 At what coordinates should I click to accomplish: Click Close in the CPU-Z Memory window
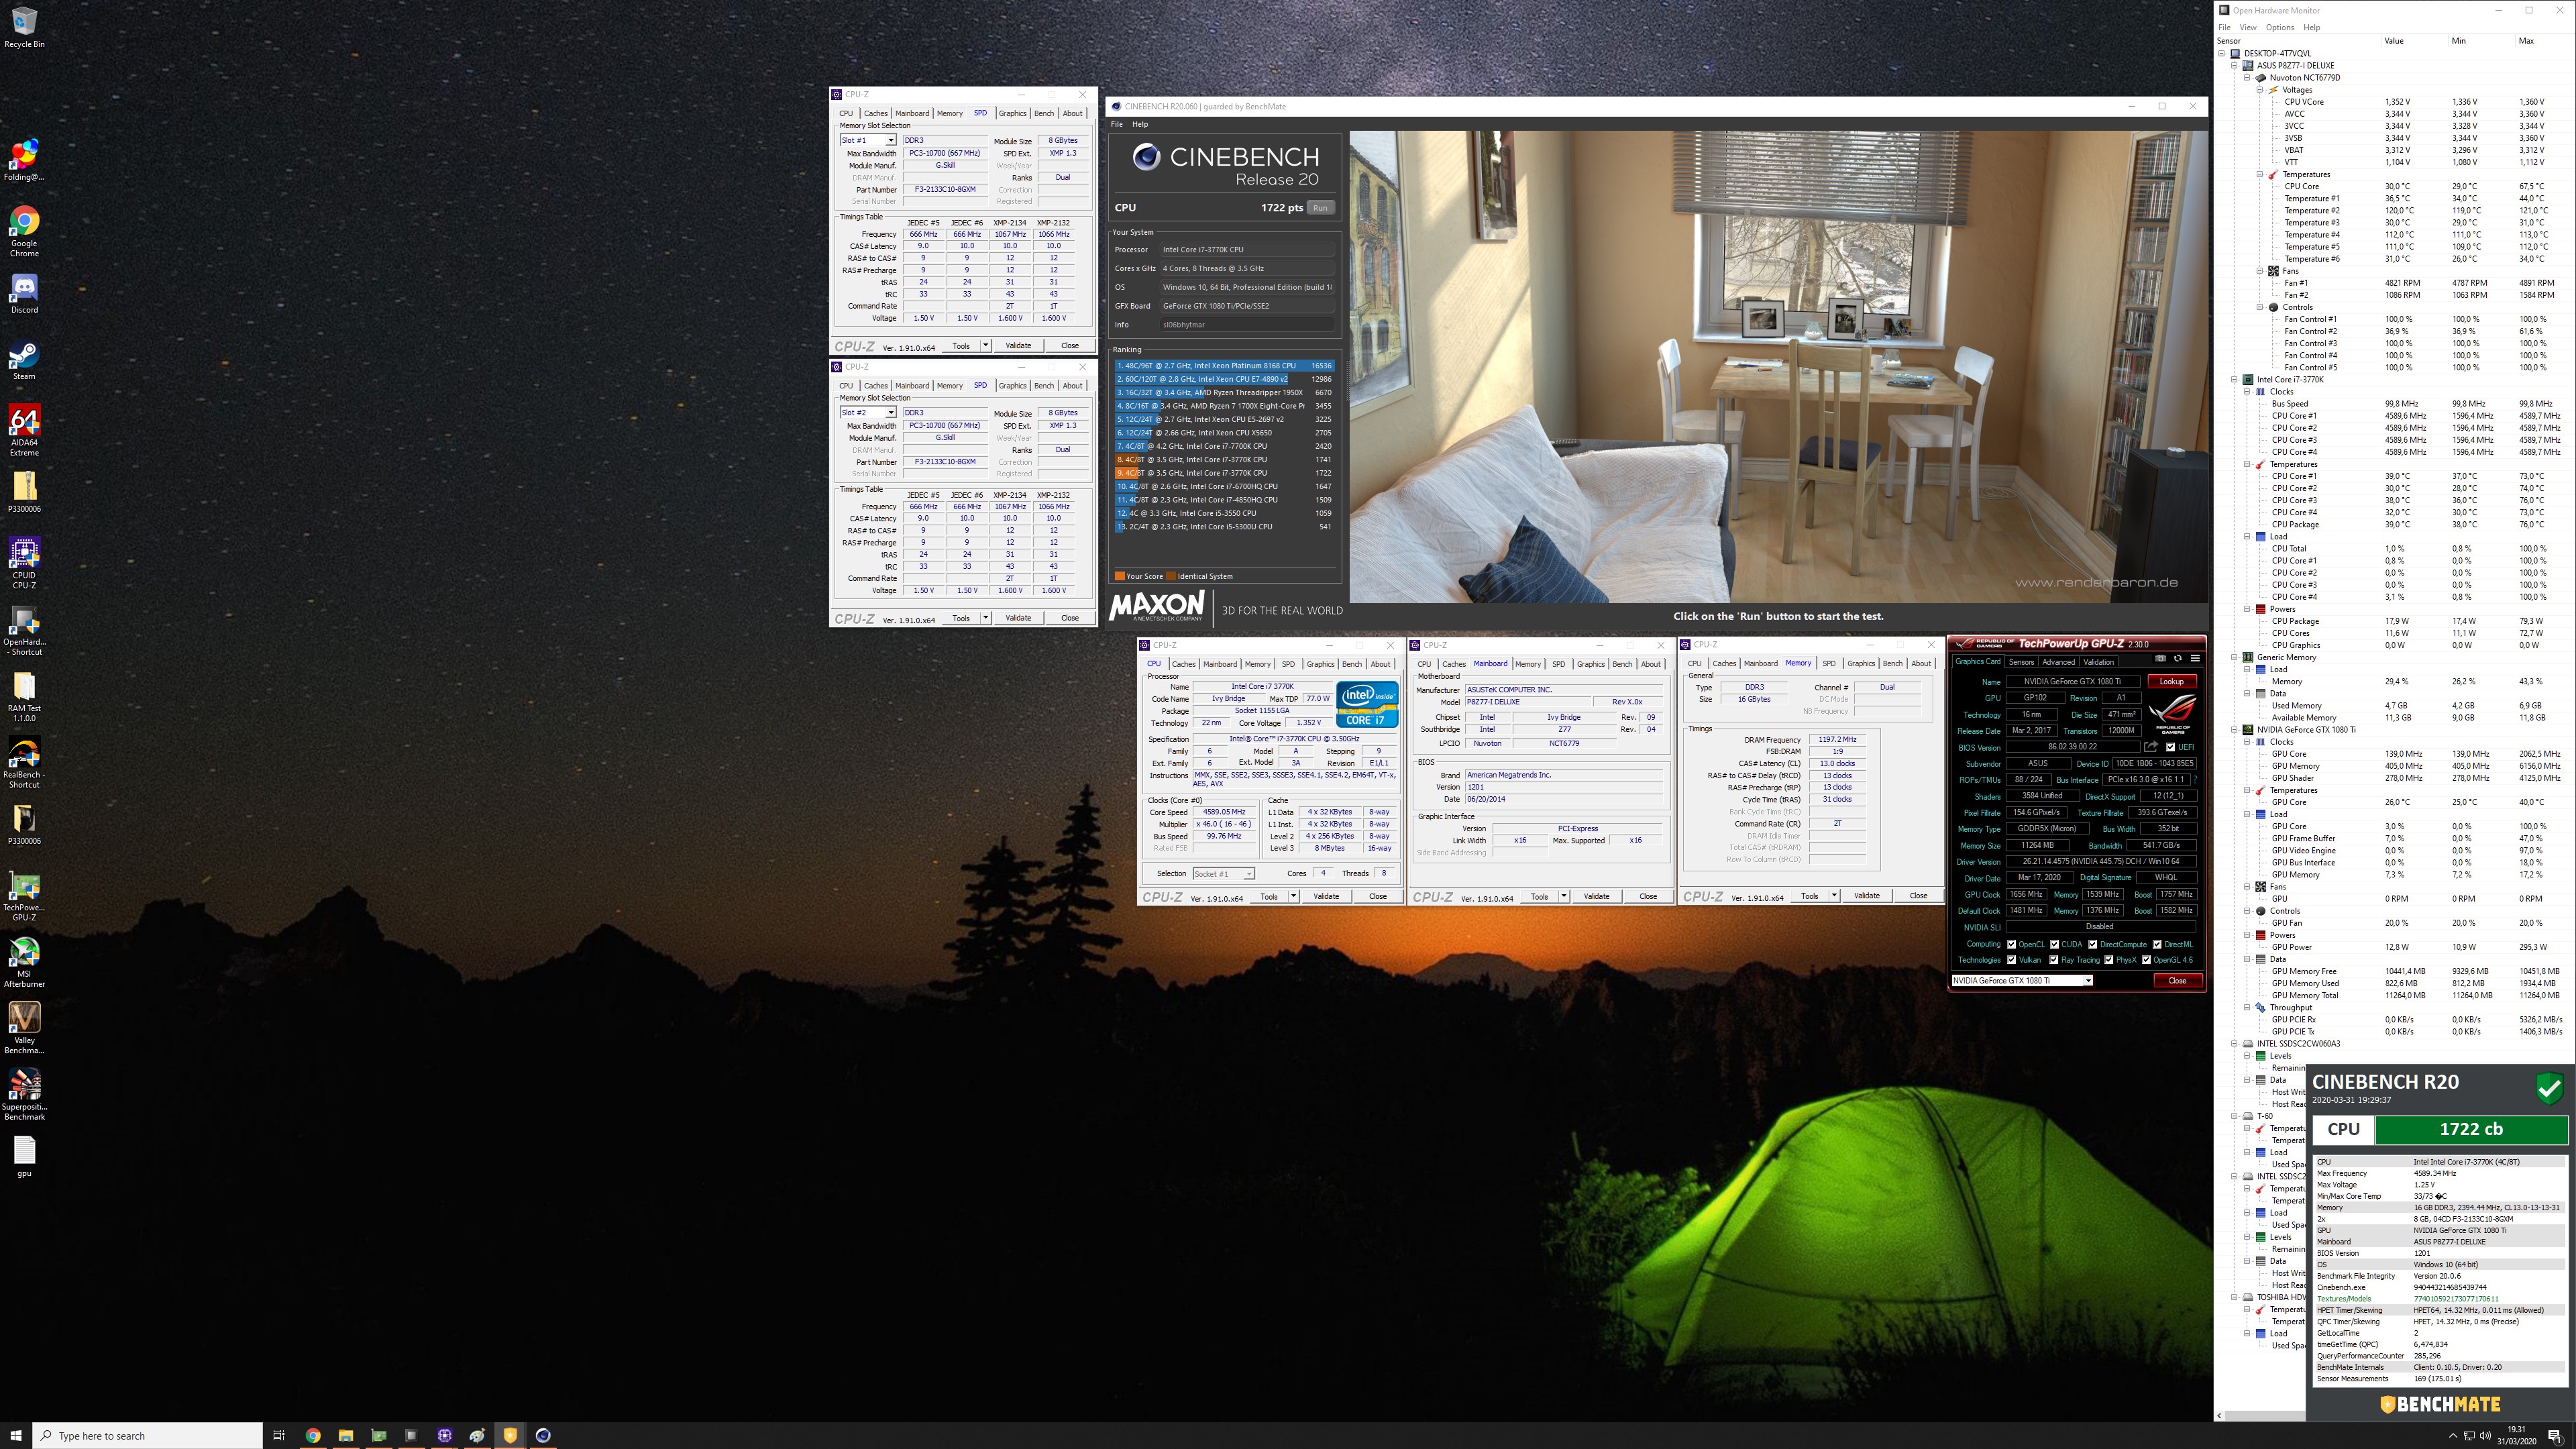1918,896
